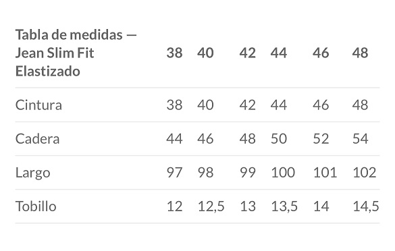Click the Tobillo row label
Viewport: 395px width, 251px height.
(36, 206)
